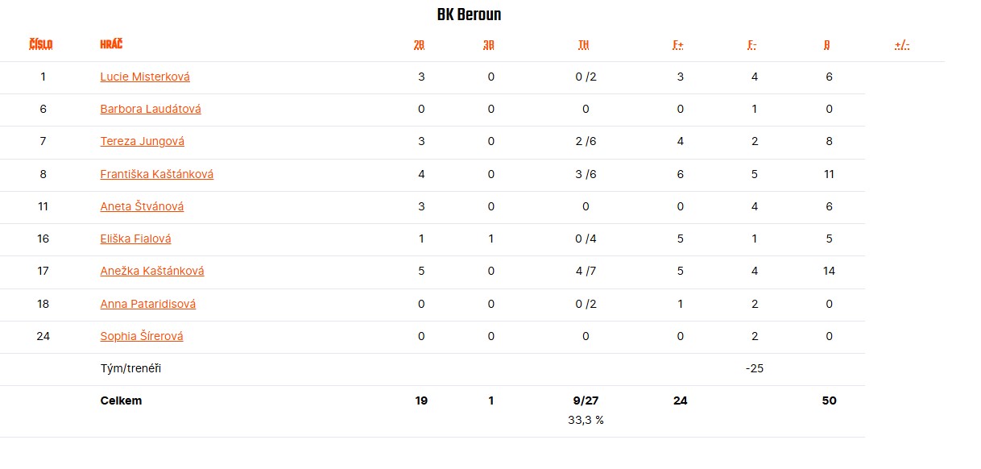This screenshot has height=469, width=981.
Task: Sort table by ČÍSLO column header
Action: [x=40, y=45]
